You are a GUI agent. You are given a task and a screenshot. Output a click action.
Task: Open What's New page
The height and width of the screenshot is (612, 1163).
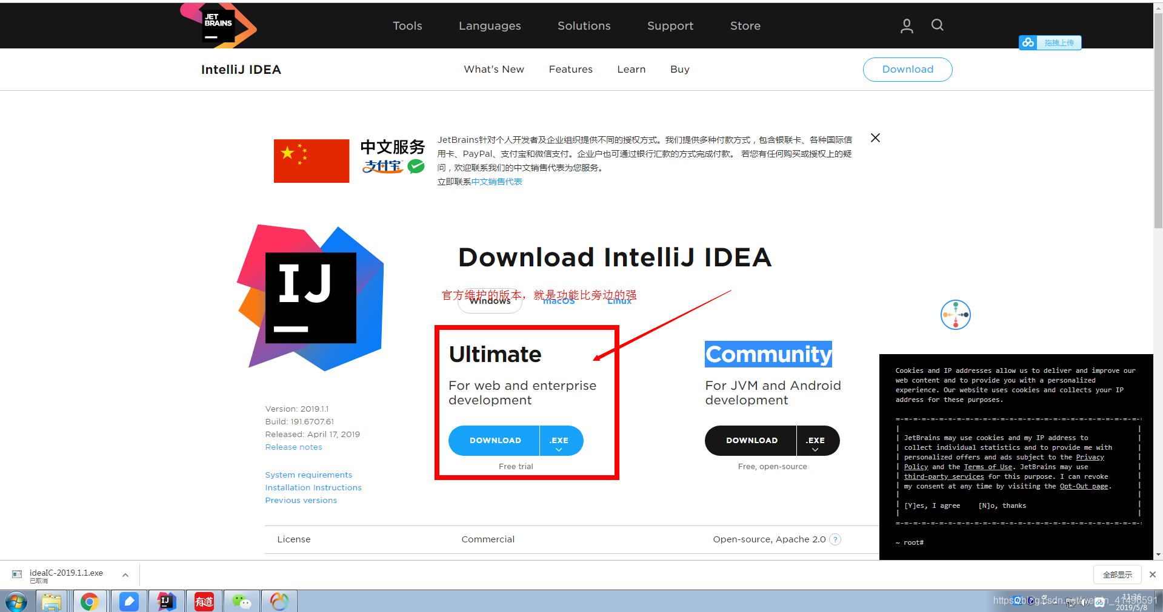click(494, 69)
